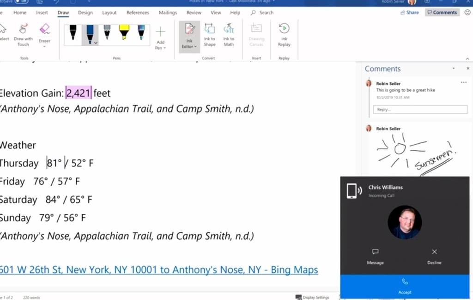Choose the blue pen

click(x=90, y=35)
